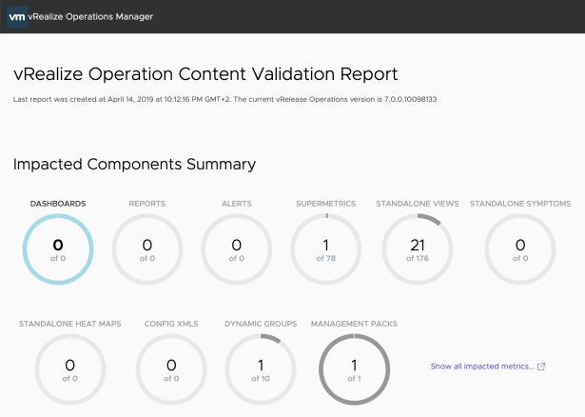Select the Standalone Symptoms donut chart
Viewport: 585px width, 417px height.
pos(520,249)
